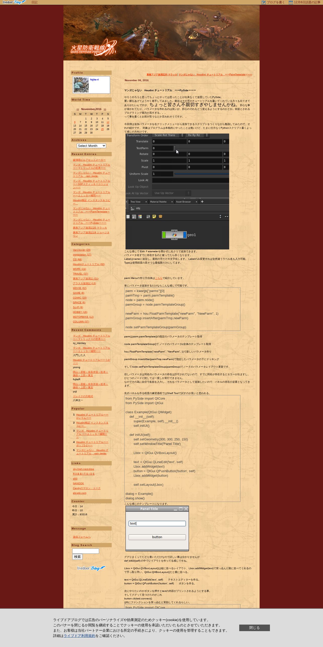
Task: Toggle the blue display flag on geo1 node
Action: pyautogui.click(x=185, y=235)
